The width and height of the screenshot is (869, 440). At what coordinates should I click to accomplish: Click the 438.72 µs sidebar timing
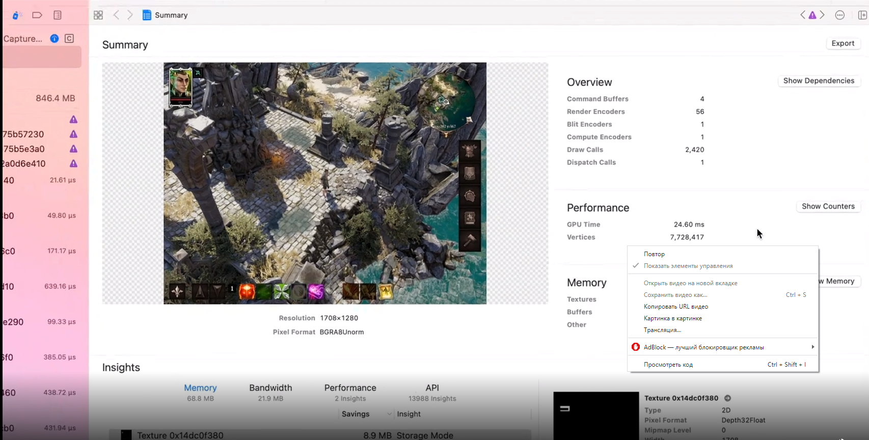pyautogui.click(x=60, y=393)
